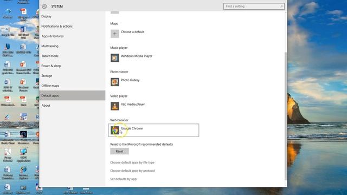
Task: Click the VLC media player label
Action: 133,105
